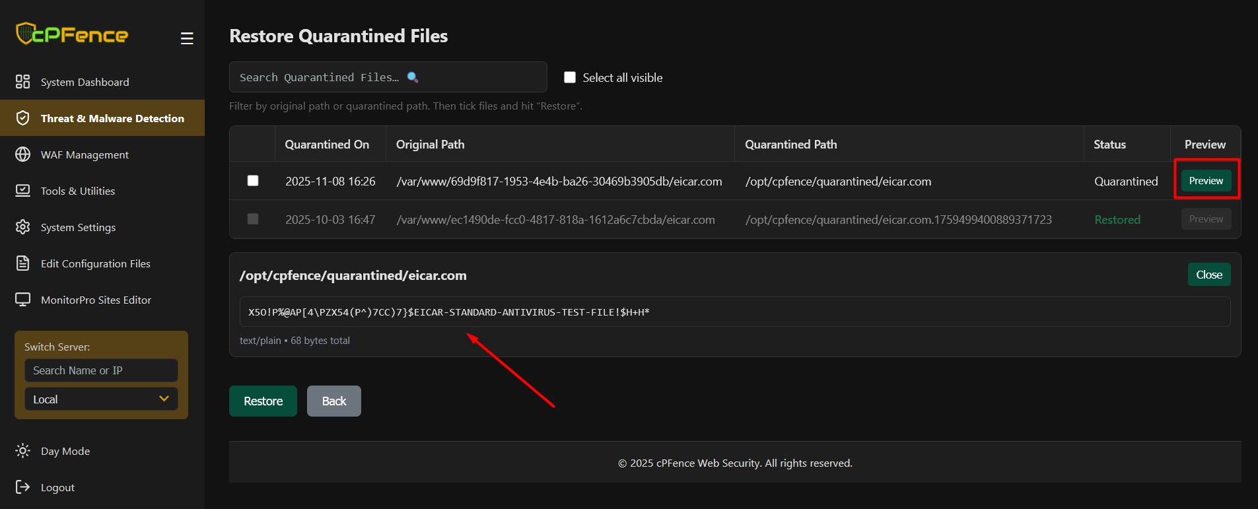Screen dimensions: 1258x509
Task: Click the disabled checkbox on the Restored row
Action: pos(253,219)
